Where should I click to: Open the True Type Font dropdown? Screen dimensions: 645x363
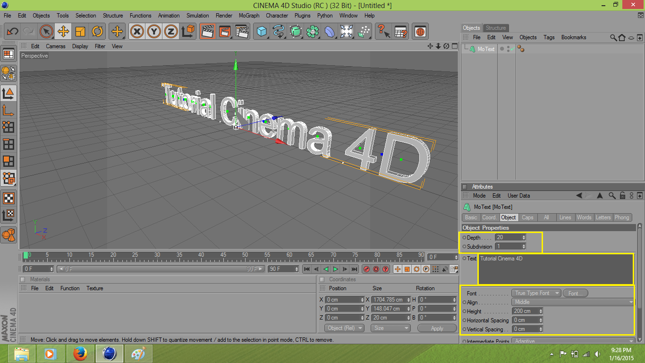pos(536,293)
